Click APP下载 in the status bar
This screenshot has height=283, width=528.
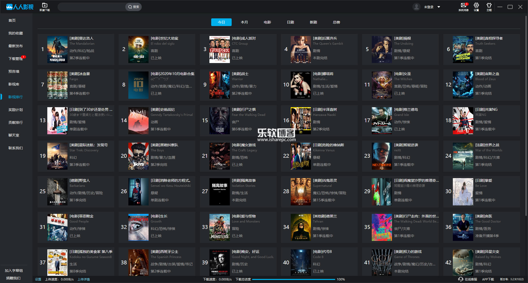(488, 279)
